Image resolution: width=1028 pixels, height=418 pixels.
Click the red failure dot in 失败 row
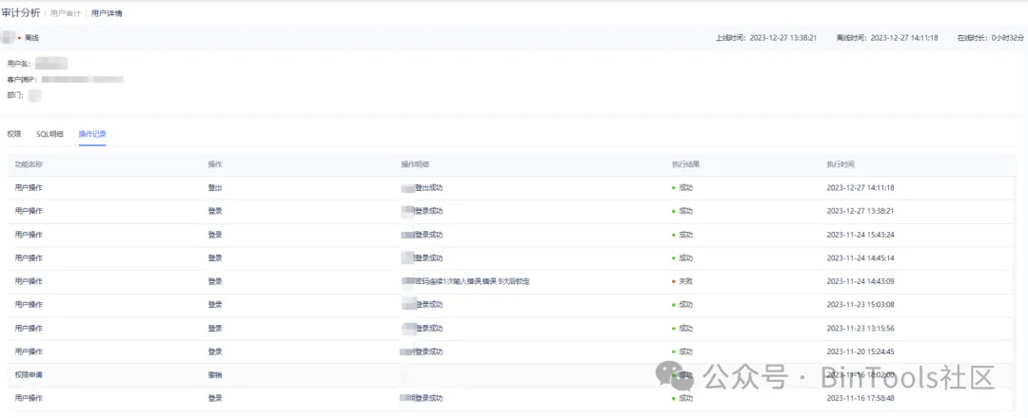[x=674, y=281]
